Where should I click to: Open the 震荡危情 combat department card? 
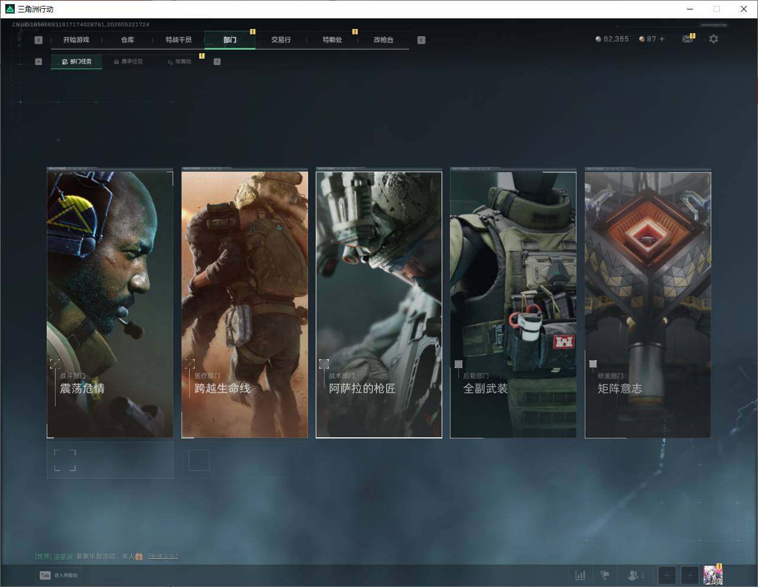(110, 304)
